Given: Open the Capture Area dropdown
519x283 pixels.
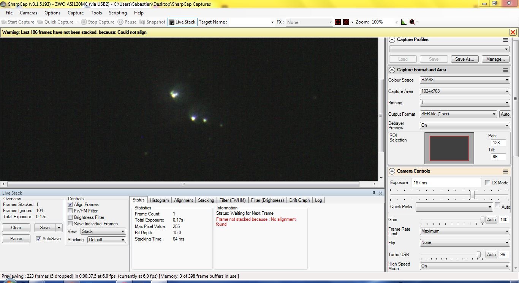Looking at the screenshot, I should [465, 91].
